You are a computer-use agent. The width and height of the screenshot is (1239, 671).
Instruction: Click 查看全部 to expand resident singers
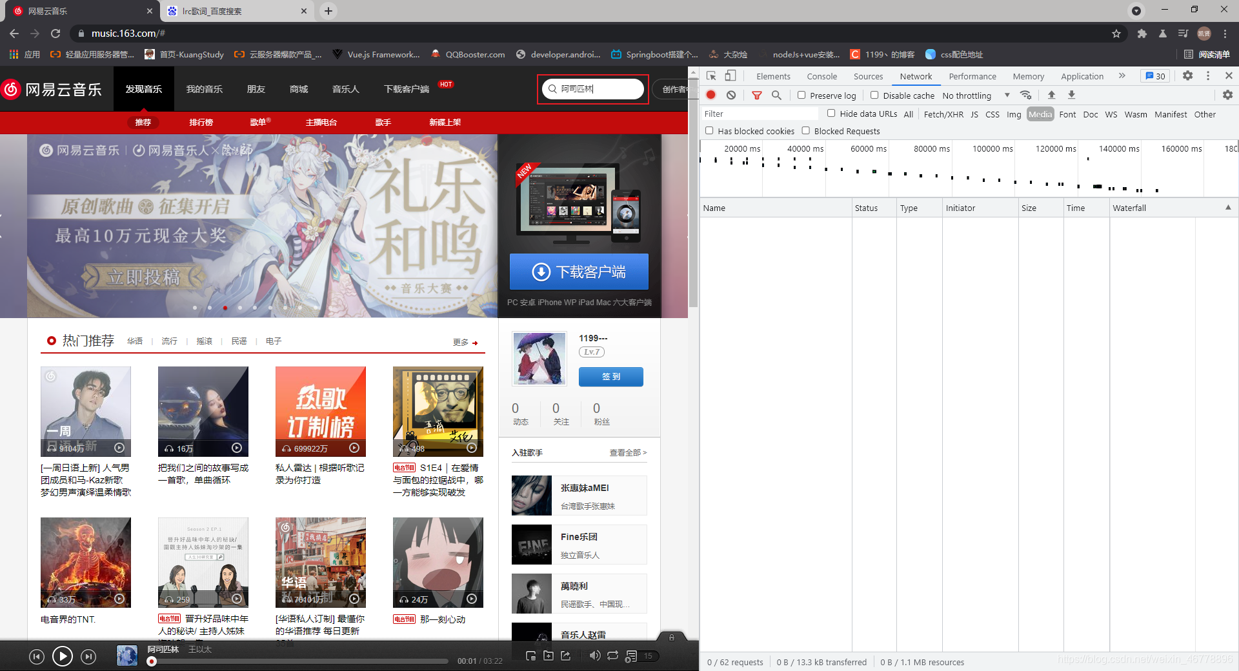(628, 453)
